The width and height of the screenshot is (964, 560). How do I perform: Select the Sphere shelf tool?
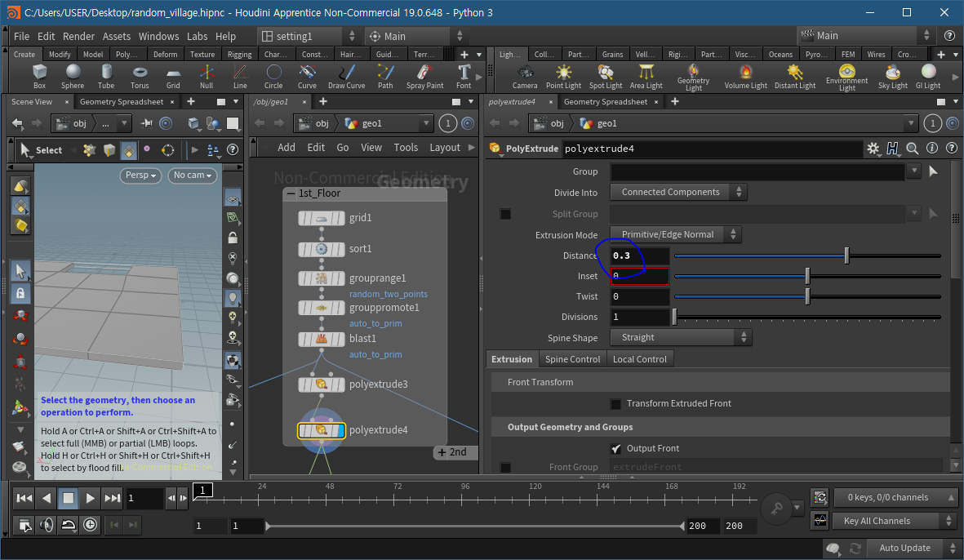point(73,75)
